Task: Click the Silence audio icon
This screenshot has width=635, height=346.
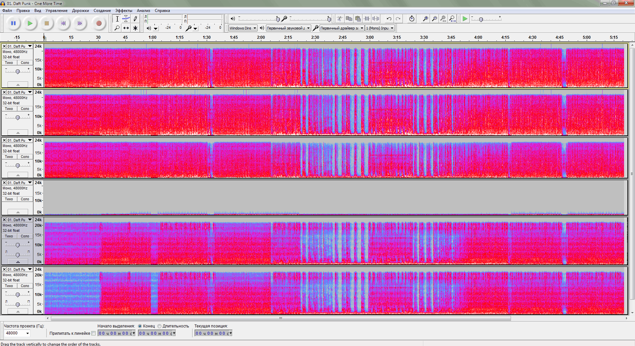Action: pyautogui.click(x=376, y=19)
